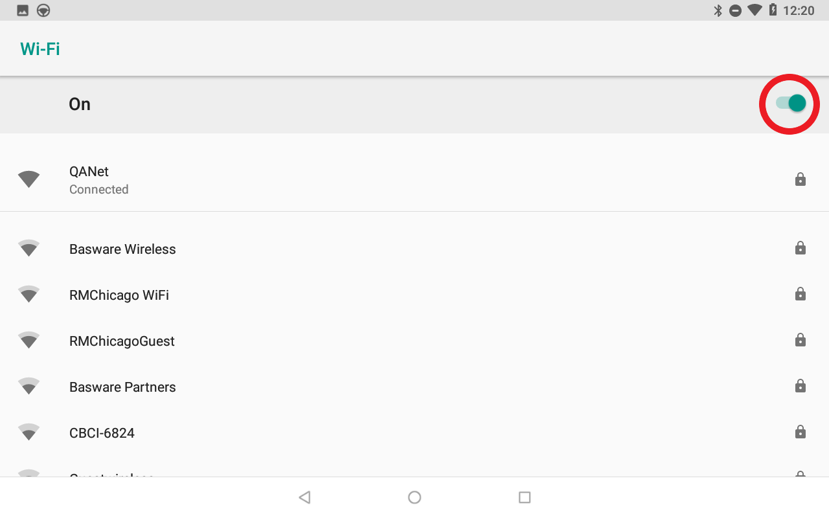
Task: Connect to the Basware Wireless network
Action: pyautogui.click(x=414, y=249)
